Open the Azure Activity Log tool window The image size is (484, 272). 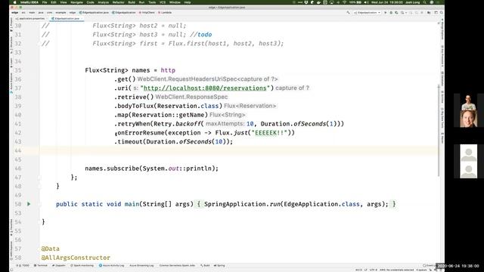coord(111,265)
